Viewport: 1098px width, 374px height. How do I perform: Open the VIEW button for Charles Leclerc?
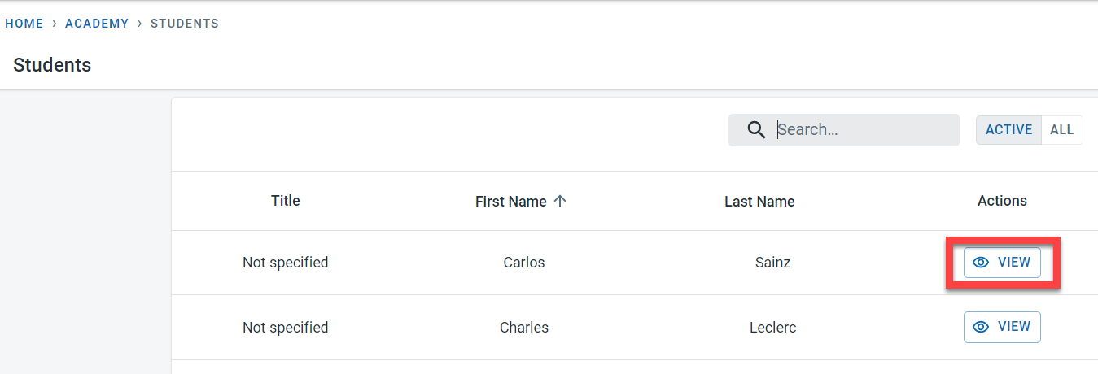pyautogui.click(x=1002, y=327)
